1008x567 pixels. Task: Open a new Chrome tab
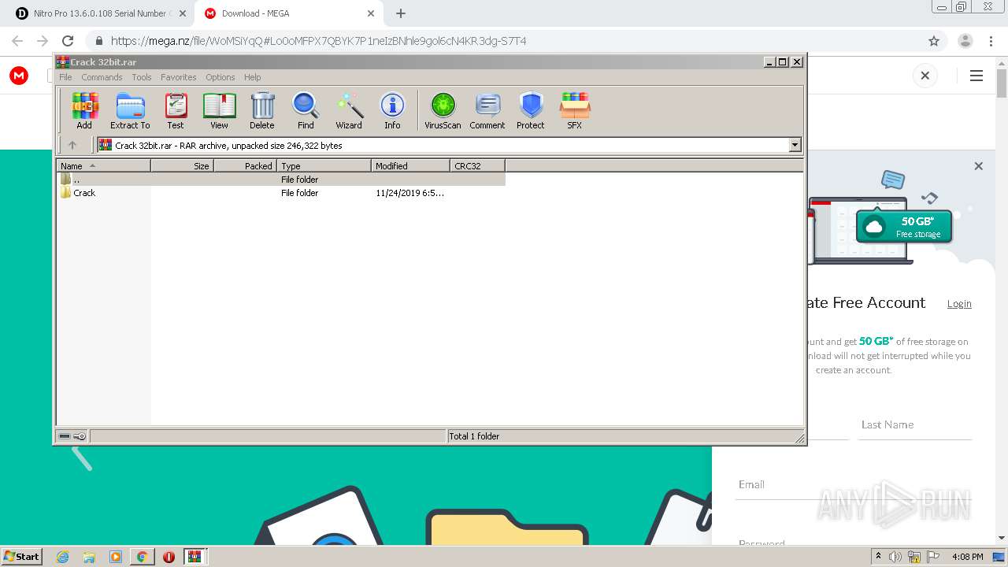[401, 13]
